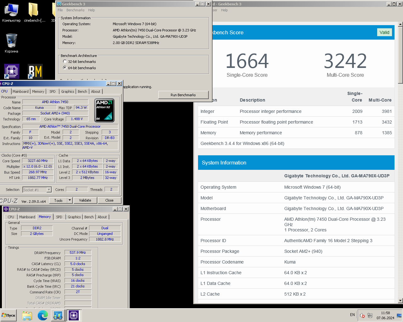The image size is (403, 322).
Task: Open Graphics tab in lower CPU-Z window
Action: pos(74,217)
